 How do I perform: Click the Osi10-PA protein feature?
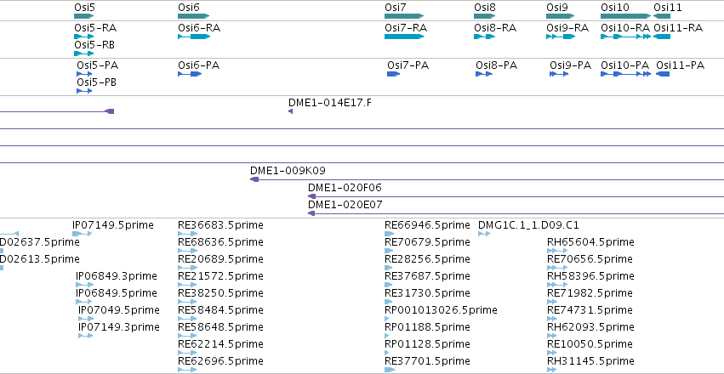click(x=625, y=74)
